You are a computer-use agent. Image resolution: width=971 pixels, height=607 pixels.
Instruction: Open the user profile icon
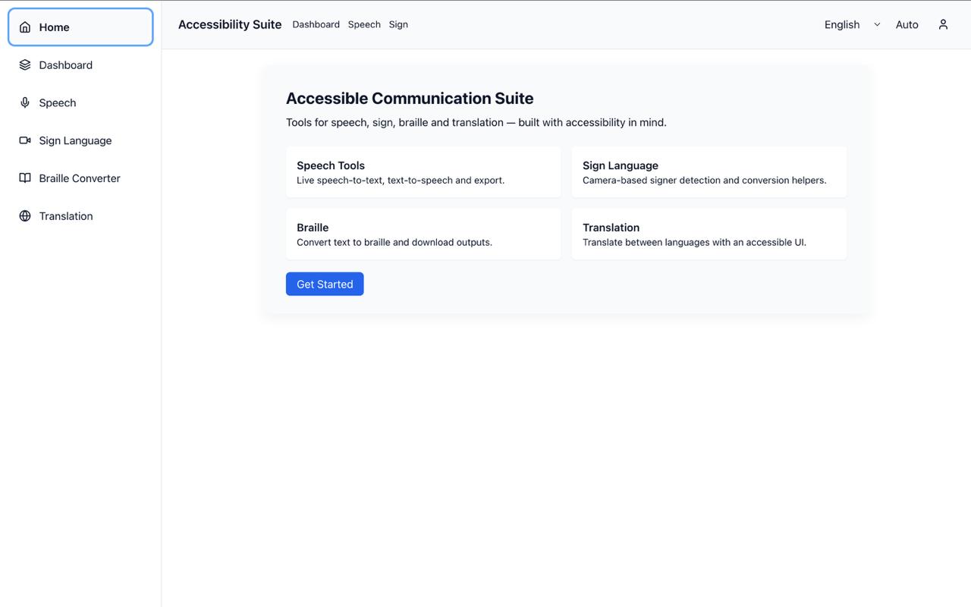tap(943, 24)
